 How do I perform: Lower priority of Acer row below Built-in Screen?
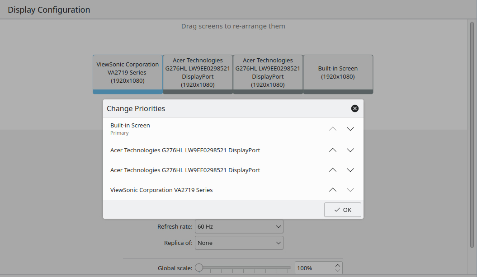[x=350, y=150]
